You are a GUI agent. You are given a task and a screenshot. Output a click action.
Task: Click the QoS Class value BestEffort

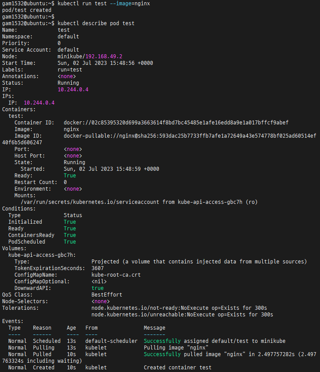[x=107, y=295]
